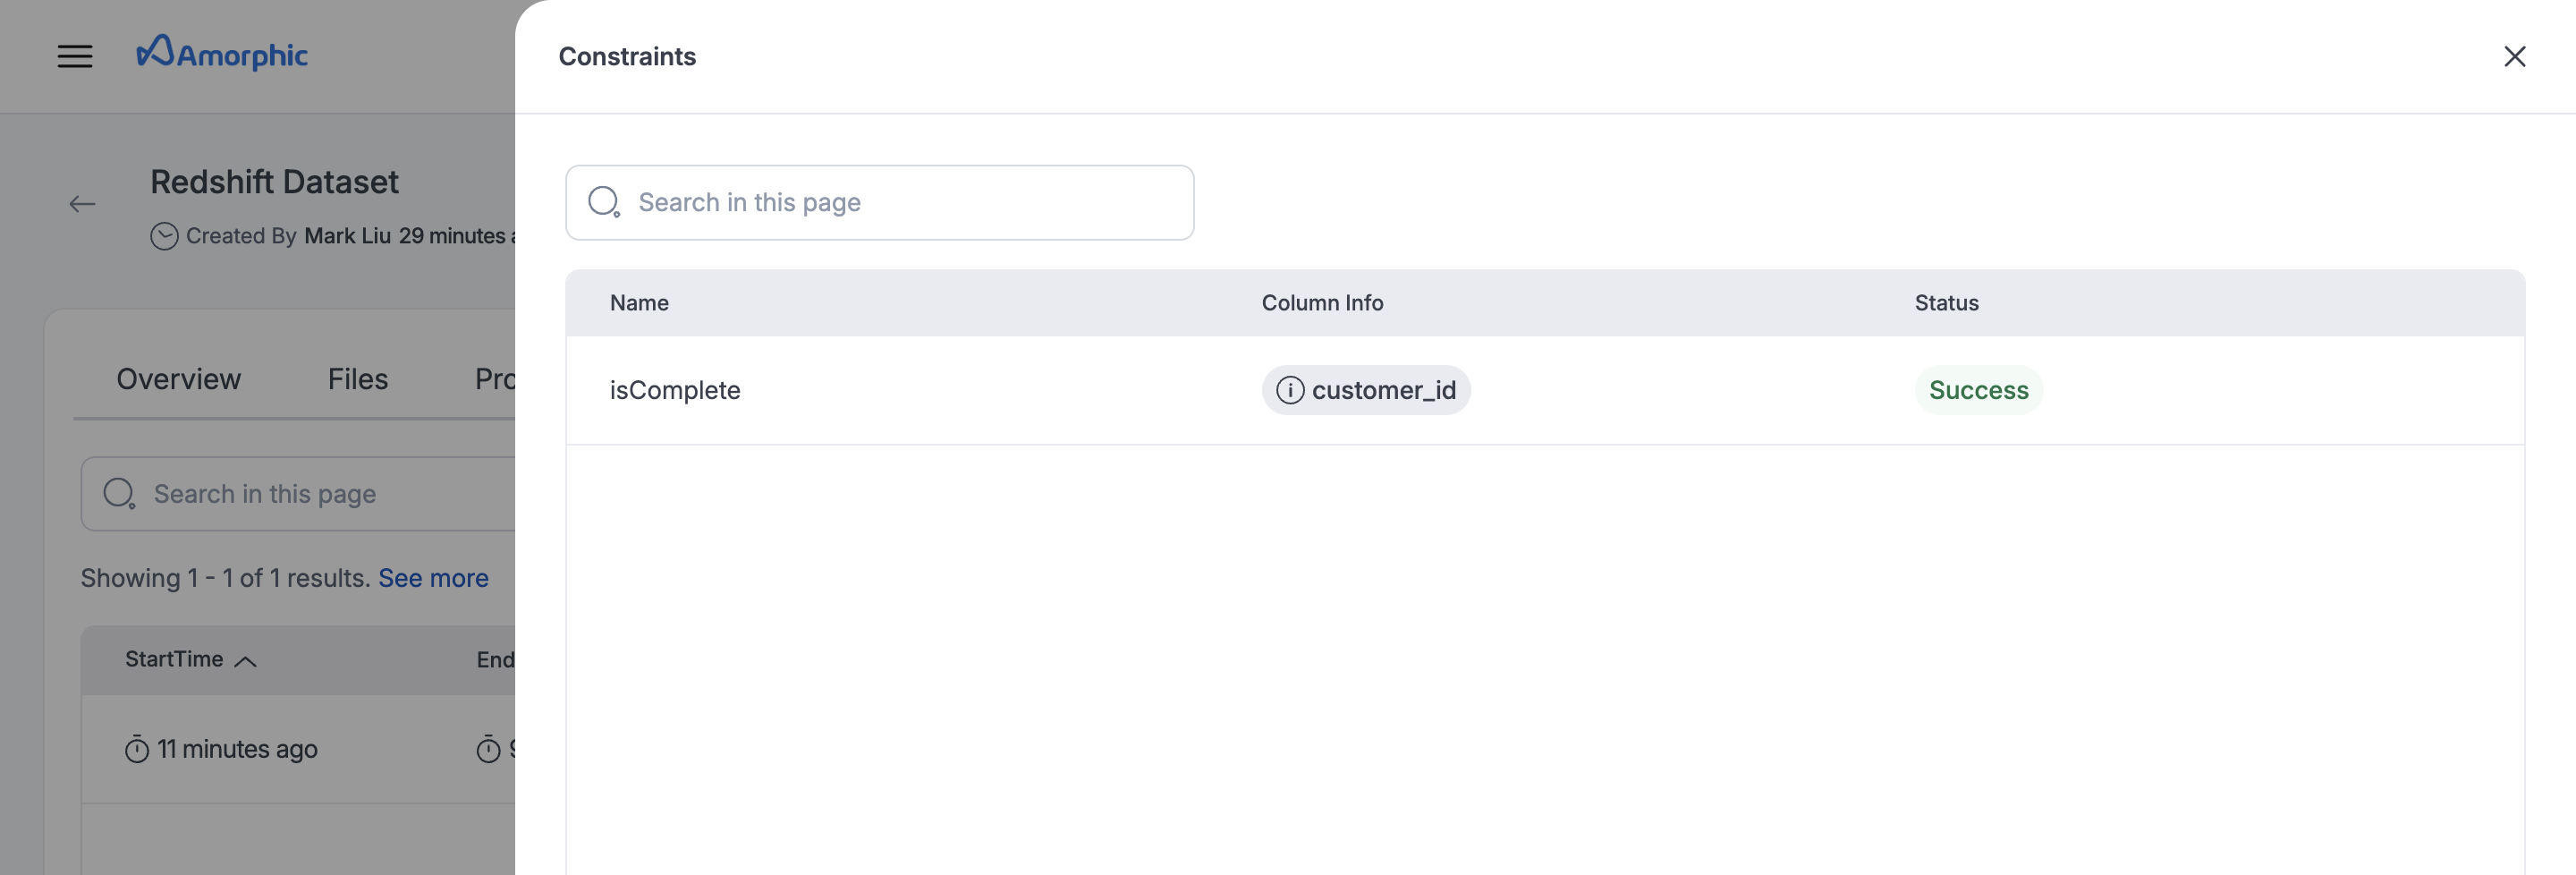
Task: Expand the Column Info header
Action: 1322,302
